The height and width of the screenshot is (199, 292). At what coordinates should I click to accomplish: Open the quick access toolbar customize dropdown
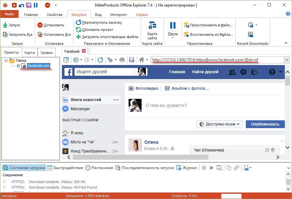(56, 5)
